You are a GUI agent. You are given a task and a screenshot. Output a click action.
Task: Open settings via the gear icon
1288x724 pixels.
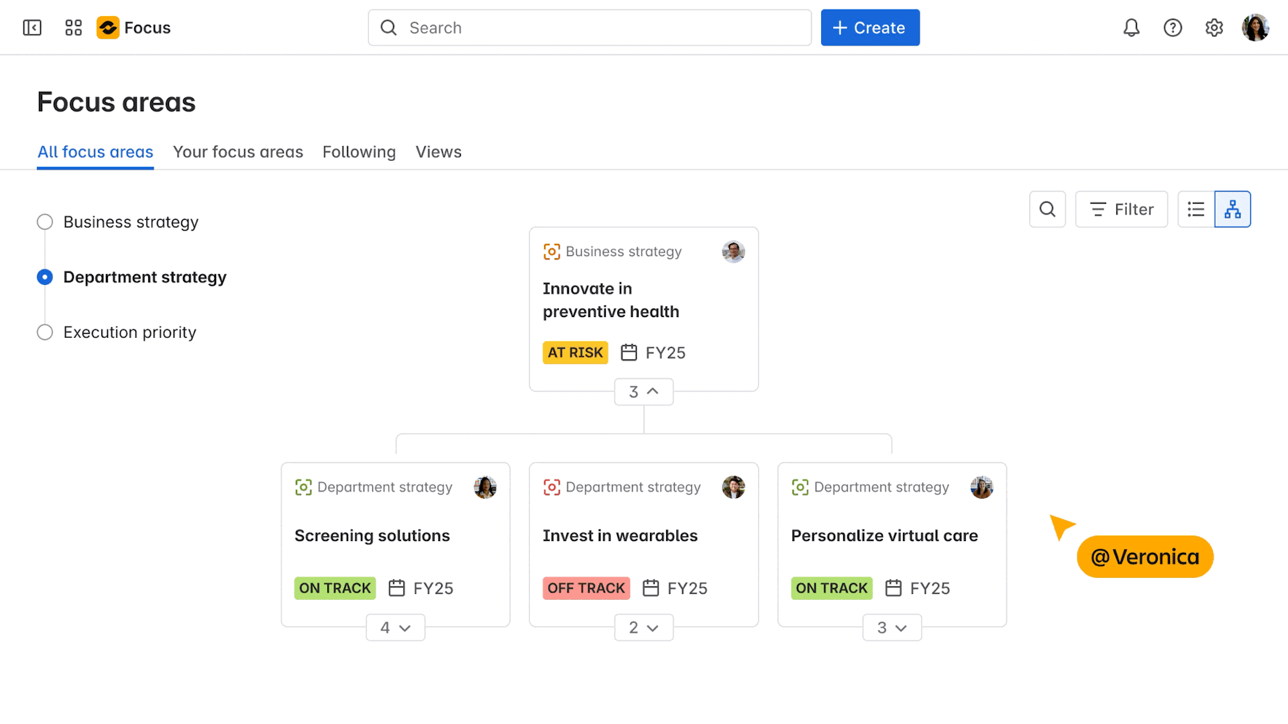click(1214, 27)
